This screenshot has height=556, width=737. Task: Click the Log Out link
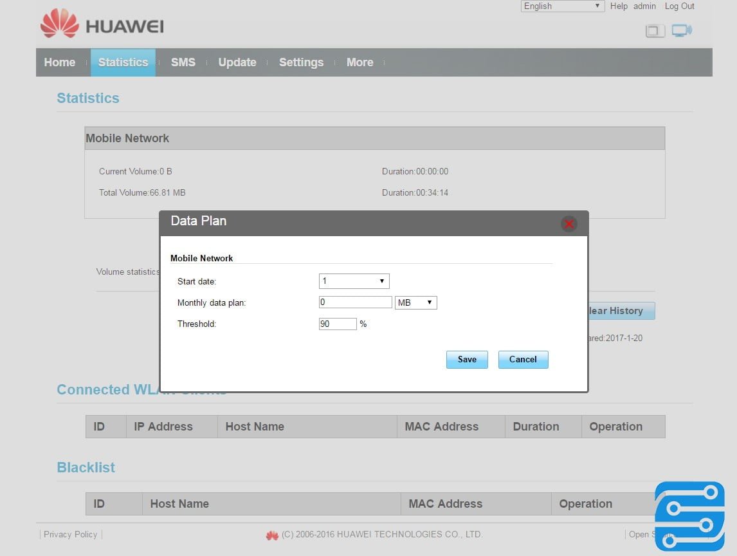[x=679, y=6]
